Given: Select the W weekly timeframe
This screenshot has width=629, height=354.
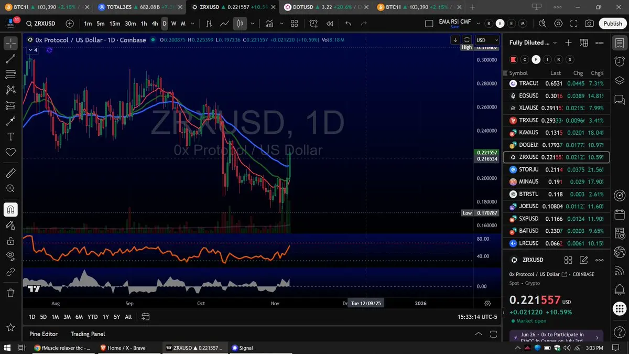Looking at the screenshot, I should point(174,24).
